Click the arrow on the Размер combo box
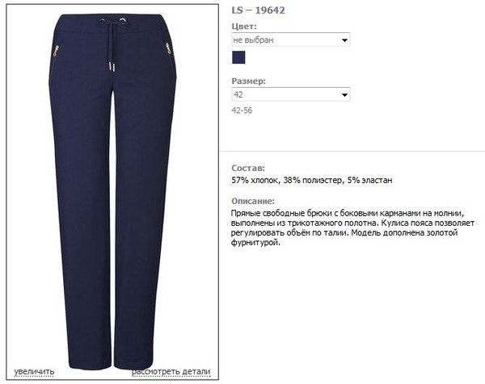 coord(344,94)
